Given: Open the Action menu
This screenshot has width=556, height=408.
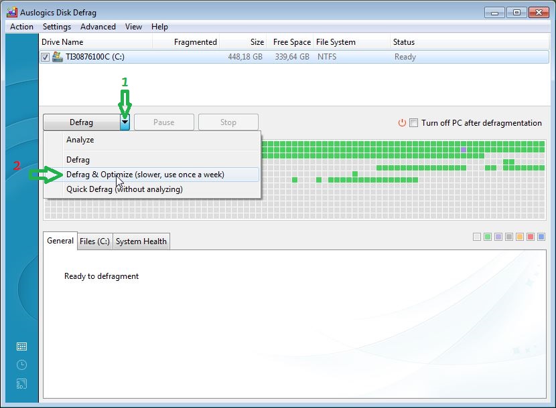Looking at the screenshot, I should point(21,27).
